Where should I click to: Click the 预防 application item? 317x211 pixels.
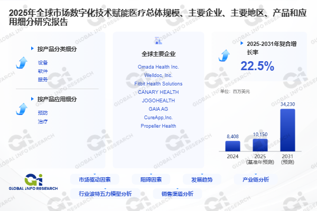tap(43, 113)
